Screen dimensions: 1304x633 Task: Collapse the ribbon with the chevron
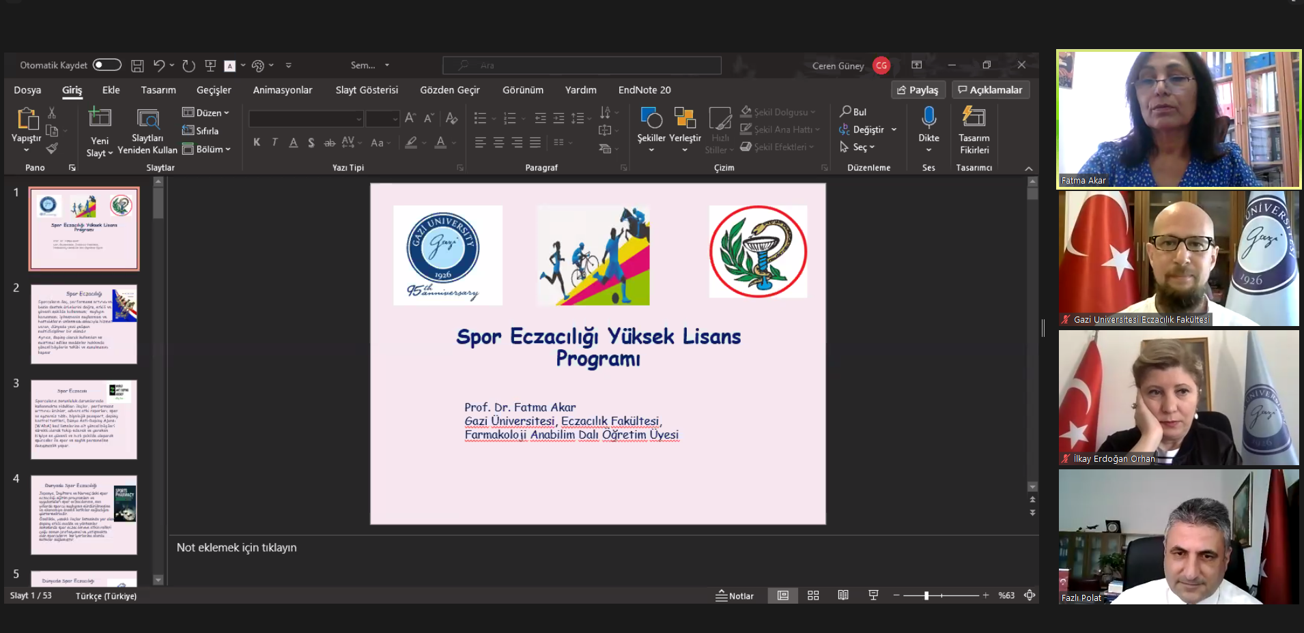click(1029, 168)
